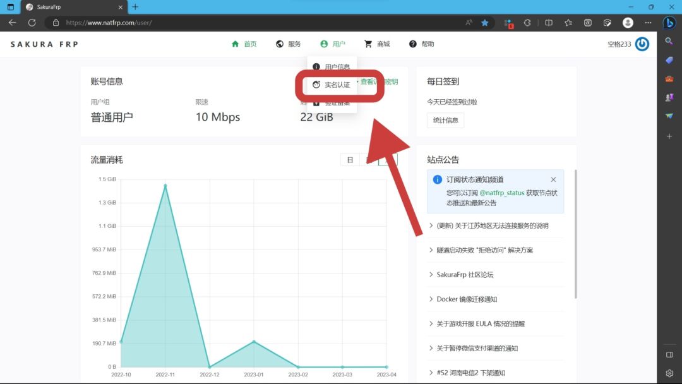Click the 统计信息 button

tap(445, 120)
